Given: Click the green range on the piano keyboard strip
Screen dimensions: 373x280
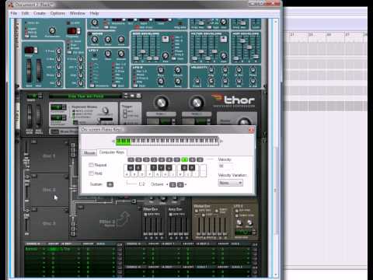Looking at the screenshot, I should 124,142.
